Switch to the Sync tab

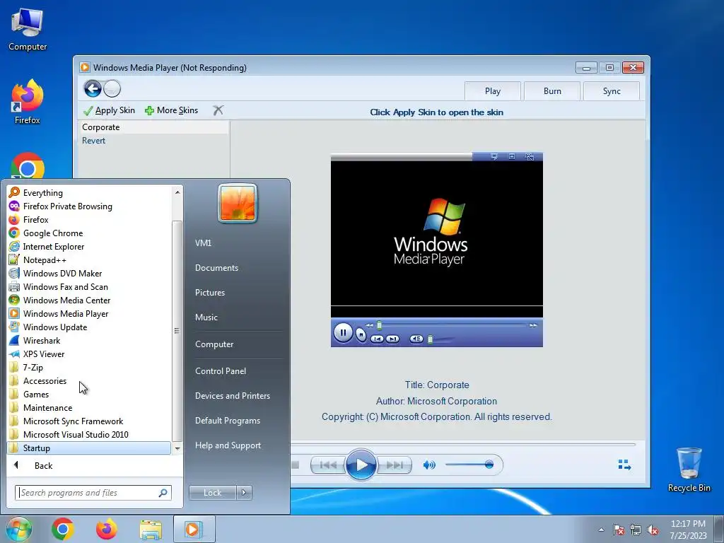612,91
